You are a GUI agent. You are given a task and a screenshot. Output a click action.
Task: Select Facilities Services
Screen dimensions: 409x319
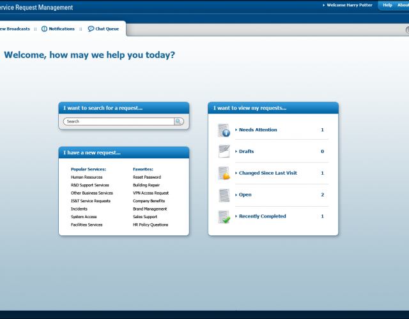[87, 225]
